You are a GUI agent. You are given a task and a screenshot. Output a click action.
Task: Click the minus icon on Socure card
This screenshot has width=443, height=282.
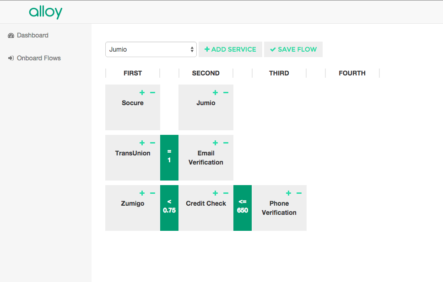point(152,93)
